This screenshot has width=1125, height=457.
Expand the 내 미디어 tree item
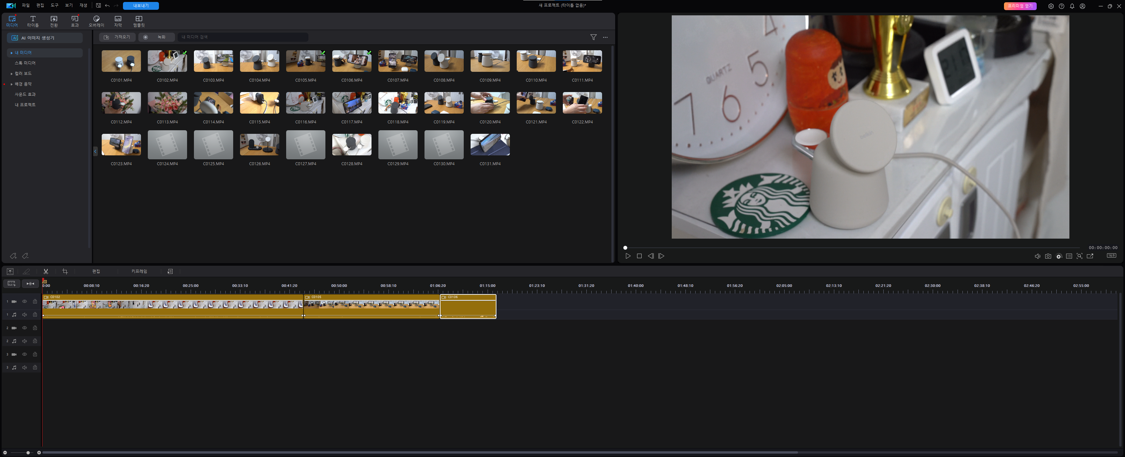(11, 53)
